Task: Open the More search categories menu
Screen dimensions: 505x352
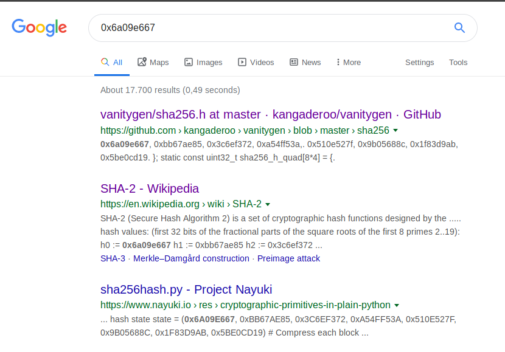Action: click(349, 63)
